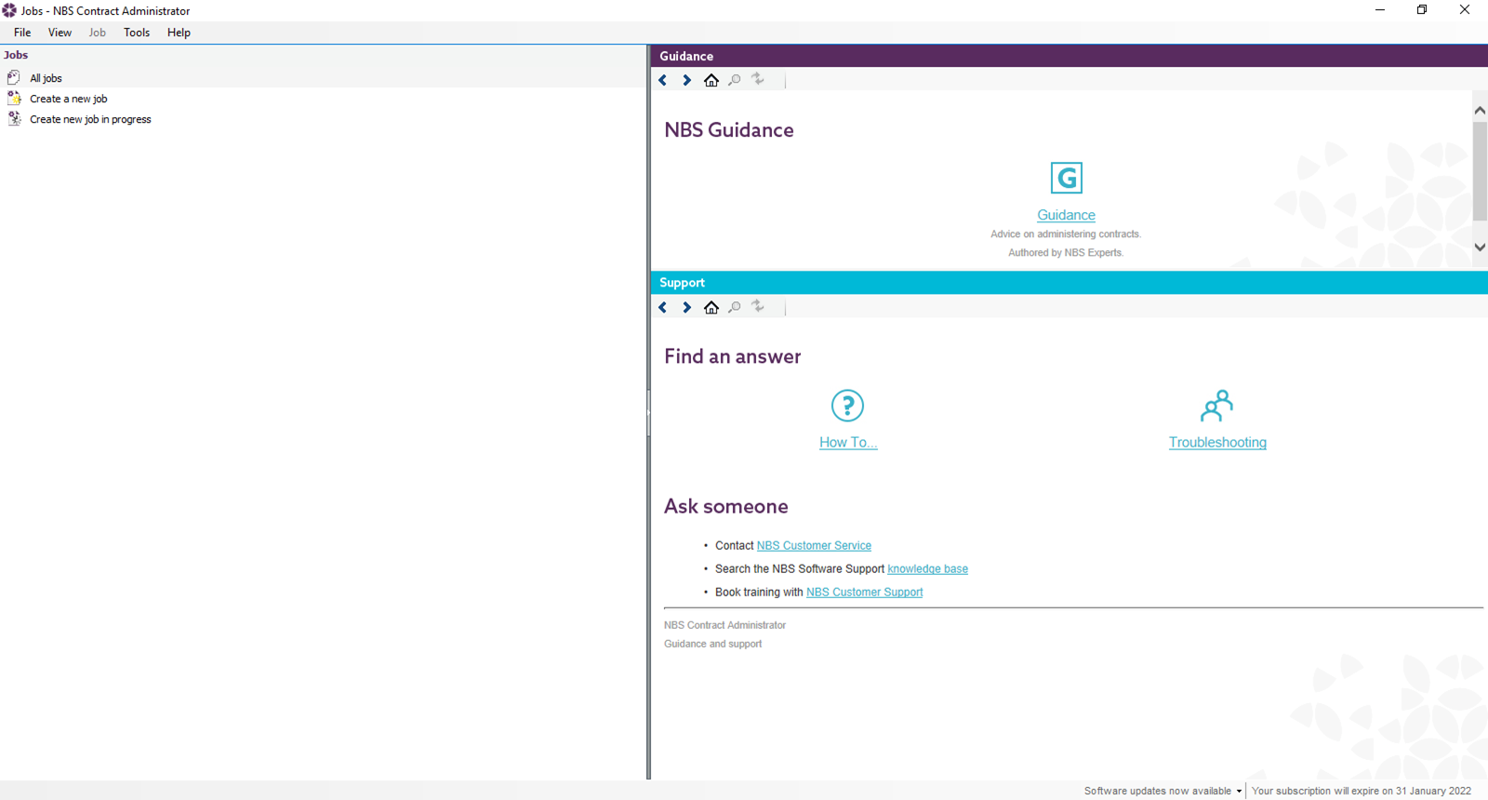Image resolution: width=1488 pixels, height=800 pixels.
Task: Click 'NBS Contract Administrator' footer text
Action: 724,625
